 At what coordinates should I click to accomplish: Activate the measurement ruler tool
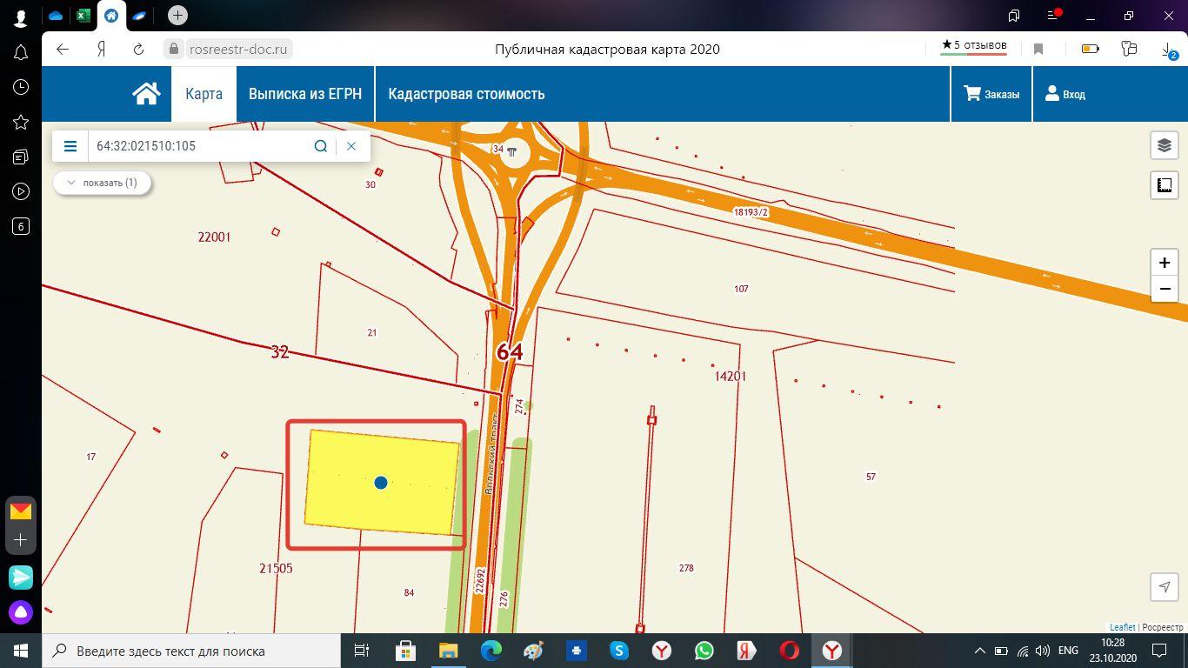point(1164,185)
